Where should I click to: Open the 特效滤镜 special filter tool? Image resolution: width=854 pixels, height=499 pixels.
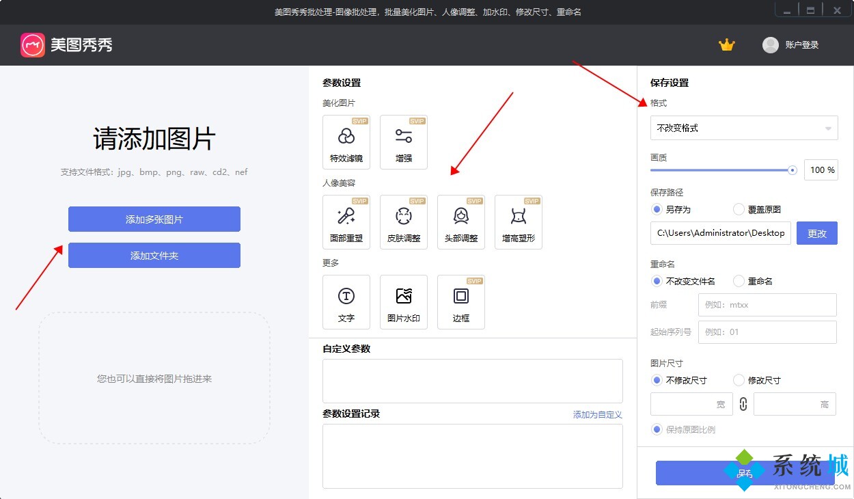pos(346,142)
